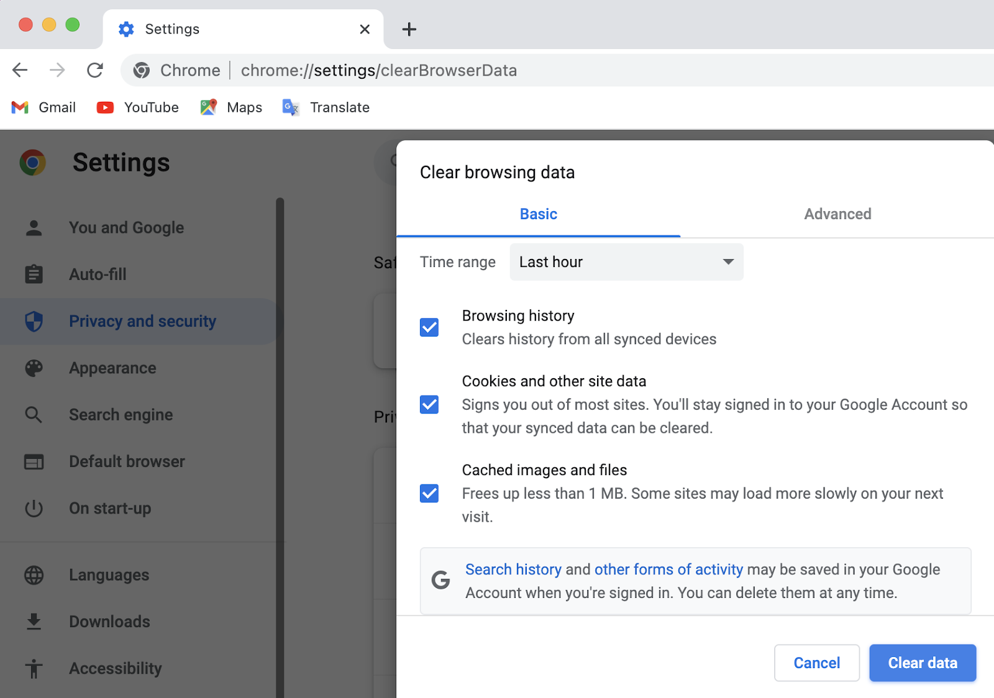Click the Google G icon in the info box

(441, 580)
